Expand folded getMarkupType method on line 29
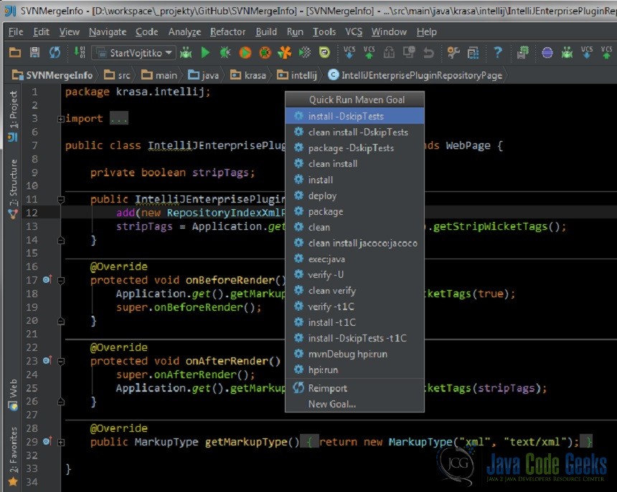The image size is (617, 492). coord(61,442)
